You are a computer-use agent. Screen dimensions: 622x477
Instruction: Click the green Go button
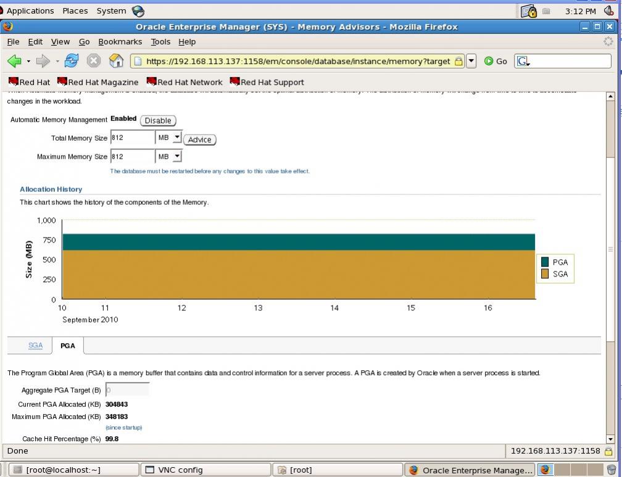click(x=496, y=61)
